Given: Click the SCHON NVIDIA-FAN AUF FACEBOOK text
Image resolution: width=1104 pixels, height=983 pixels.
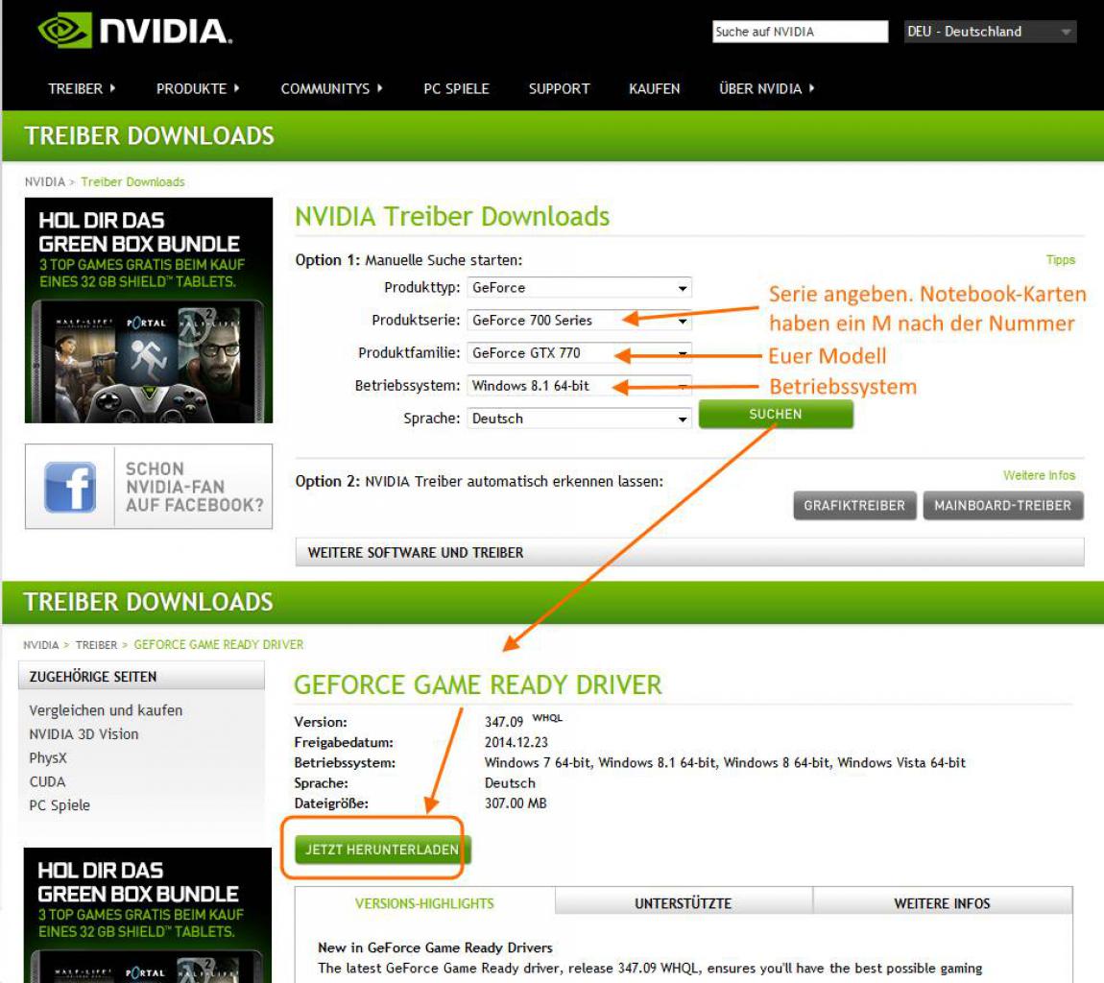Looking at the screenshot, I should pos(194,487).
